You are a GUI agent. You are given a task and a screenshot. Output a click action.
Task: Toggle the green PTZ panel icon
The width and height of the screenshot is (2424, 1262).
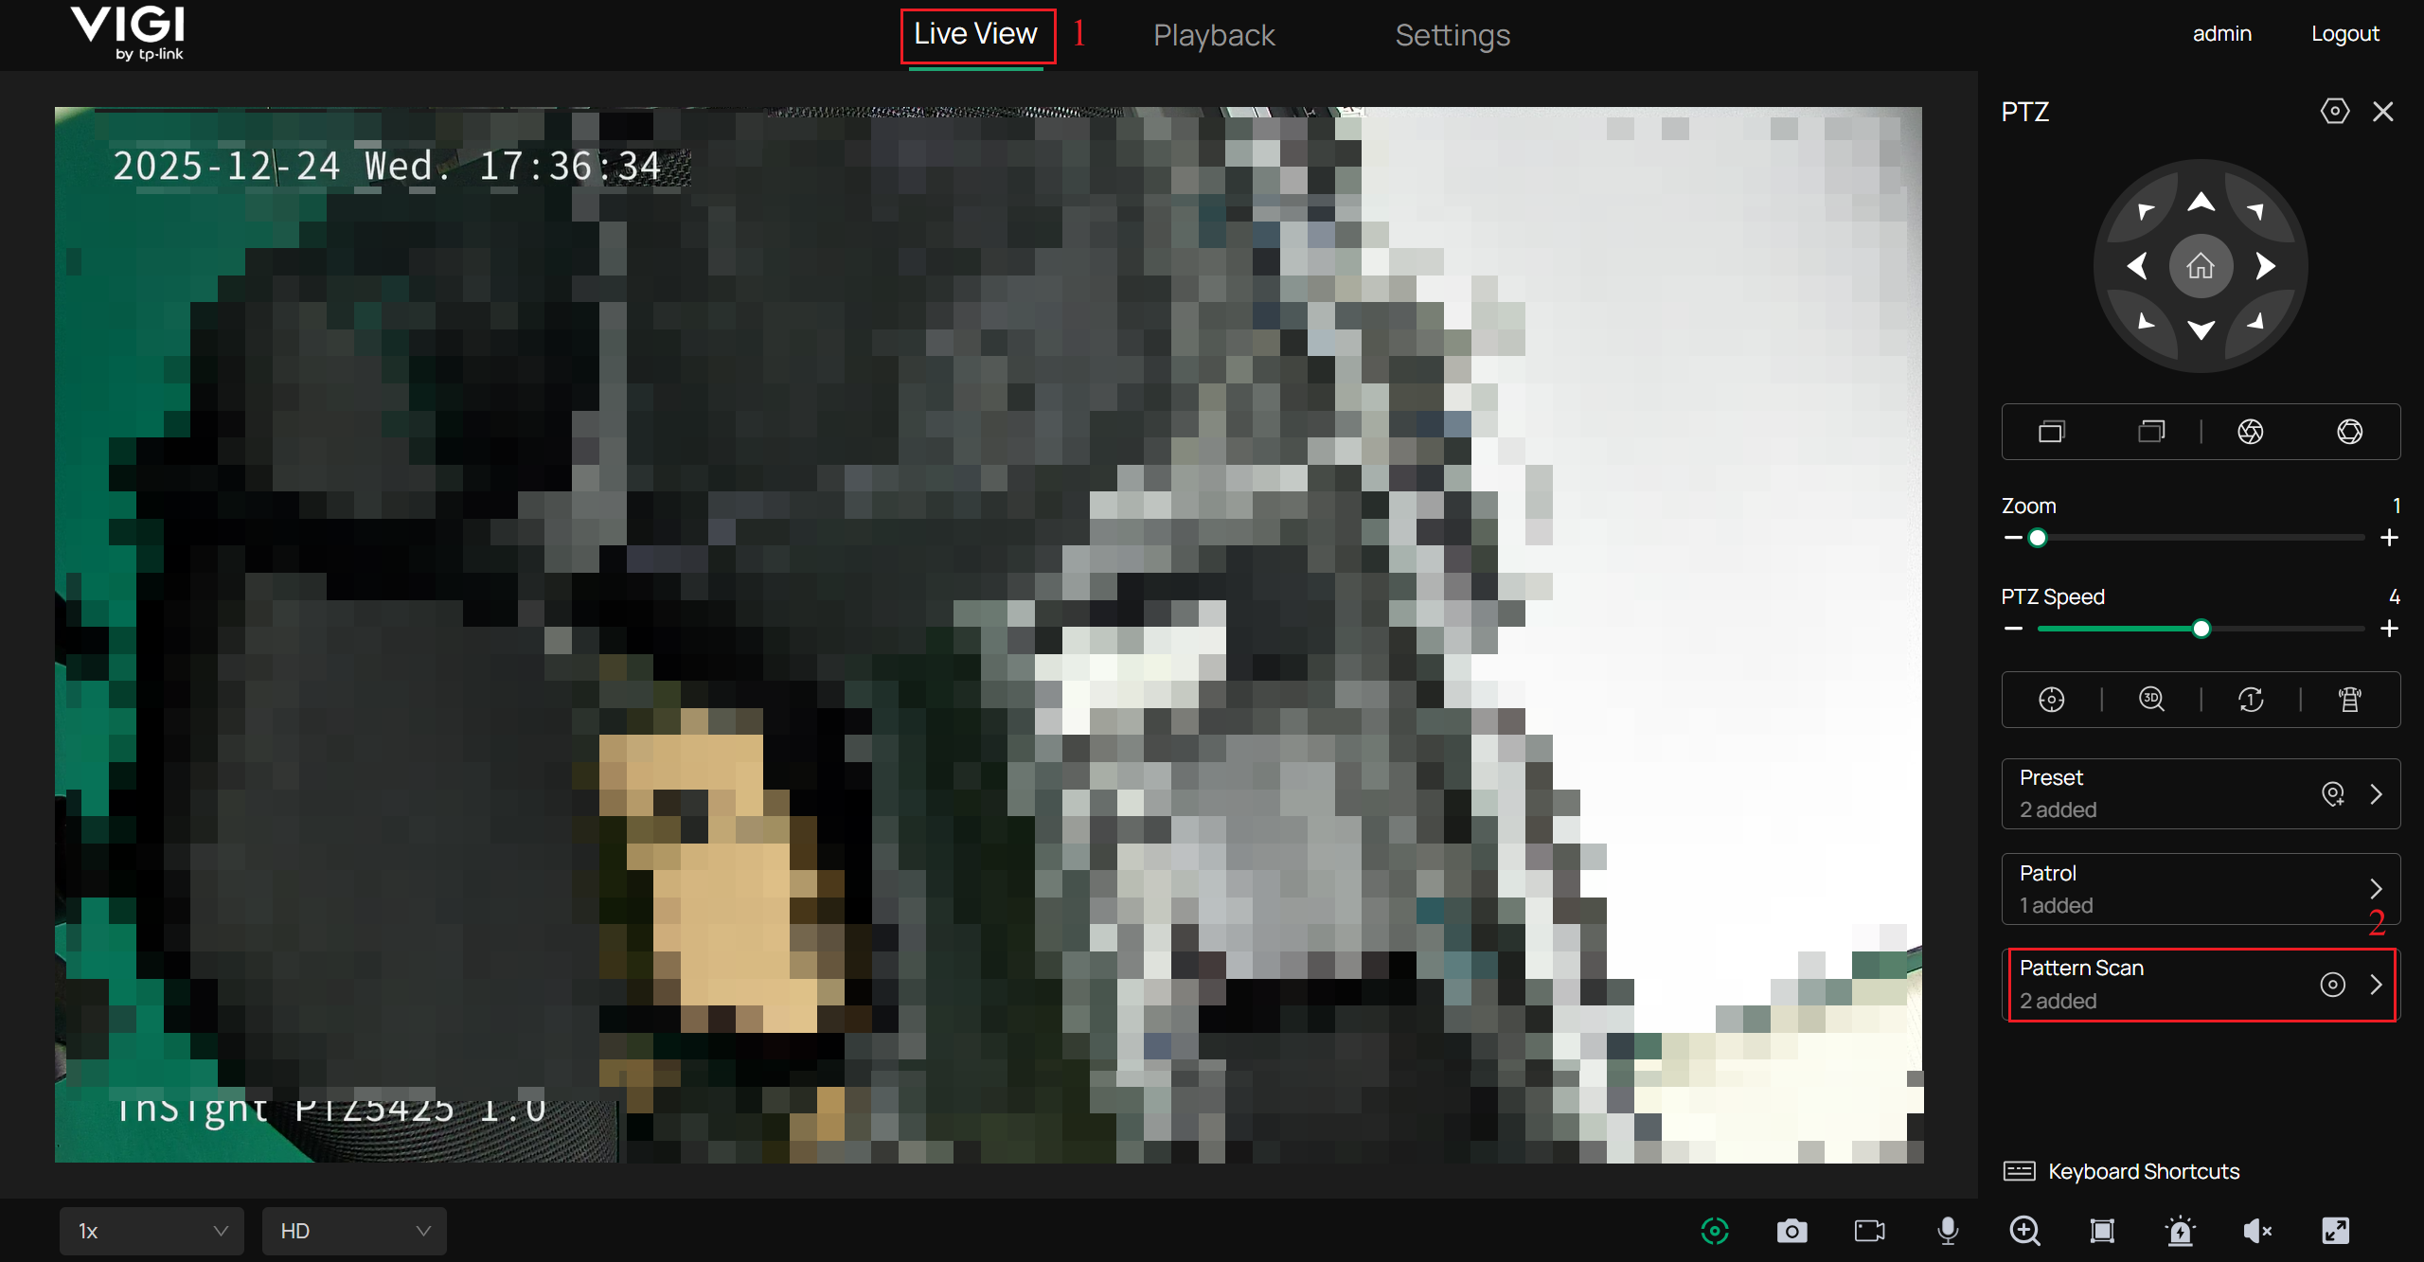pyautogui.click(x=1715, y=1231)
